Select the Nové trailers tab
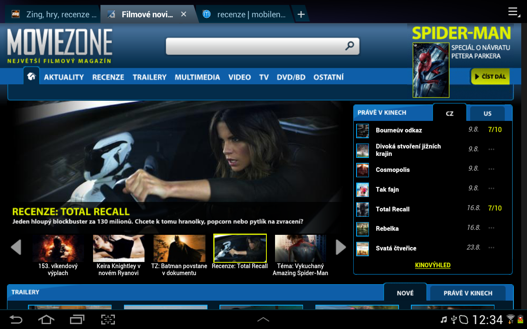 [405, 293]
